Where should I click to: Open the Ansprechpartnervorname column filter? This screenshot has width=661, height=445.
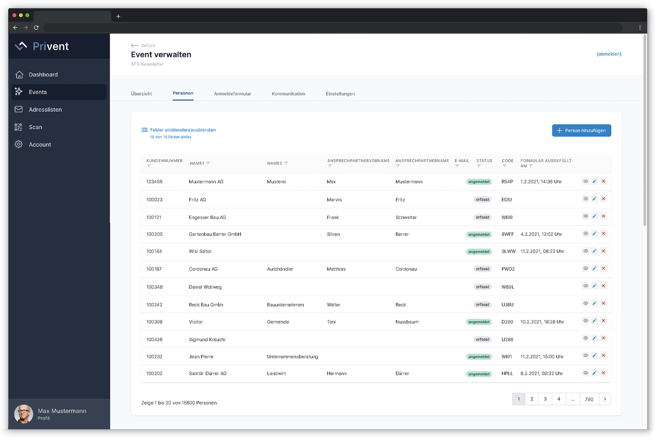(330, 166)
